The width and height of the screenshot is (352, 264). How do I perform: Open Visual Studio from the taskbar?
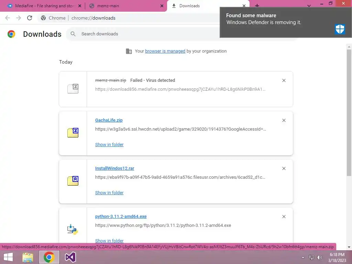[70, 257]
